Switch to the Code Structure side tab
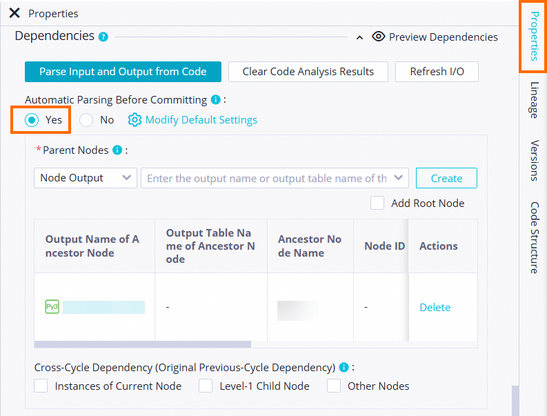Image resolution: width=547 pixels, height=416 pixels. click(x=534, y=237)
